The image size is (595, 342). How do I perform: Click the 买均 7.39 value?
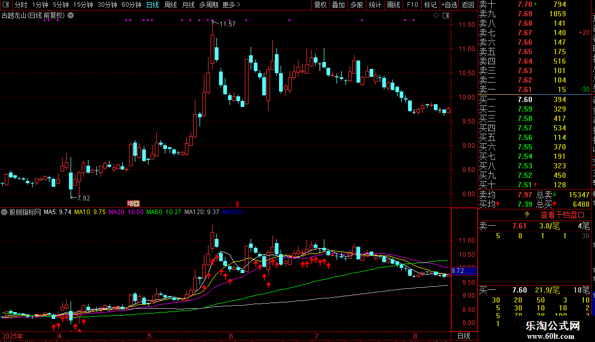click(x=525, y=204)
